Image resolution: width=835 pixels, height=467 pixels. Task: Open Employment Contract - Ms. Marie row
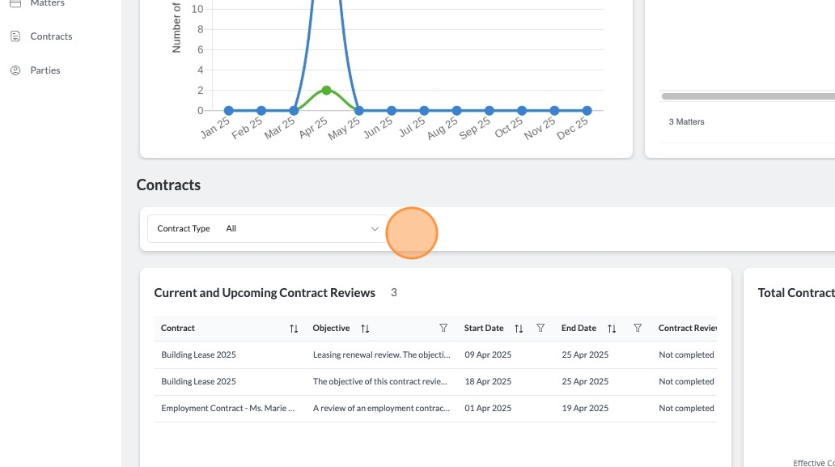435,409
